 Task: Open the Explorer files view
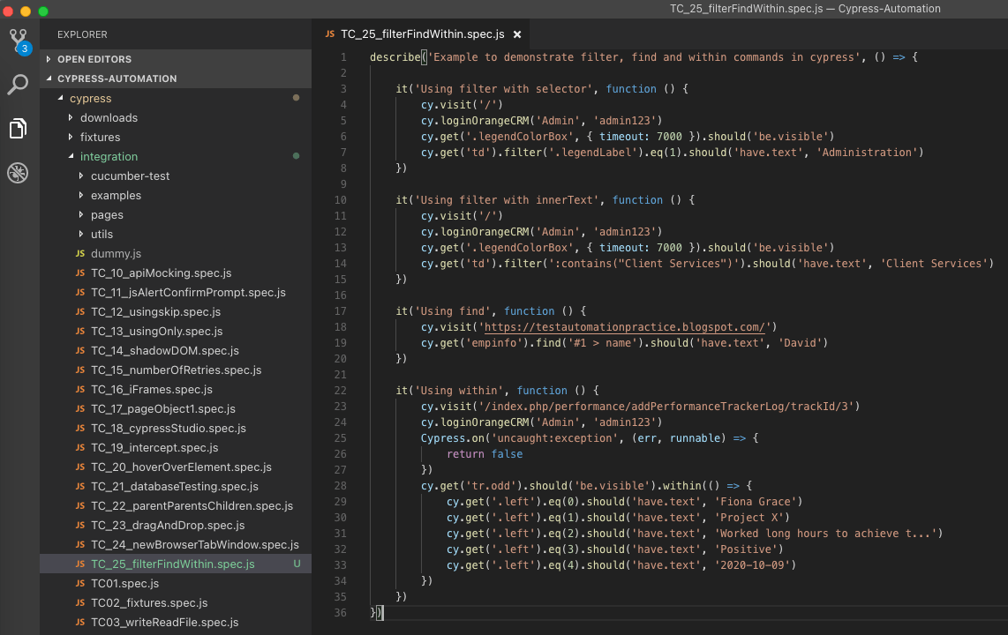18,128
